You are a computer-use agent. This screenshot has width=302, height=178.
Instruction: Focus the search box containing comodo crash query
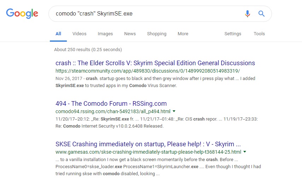point(146,14)
